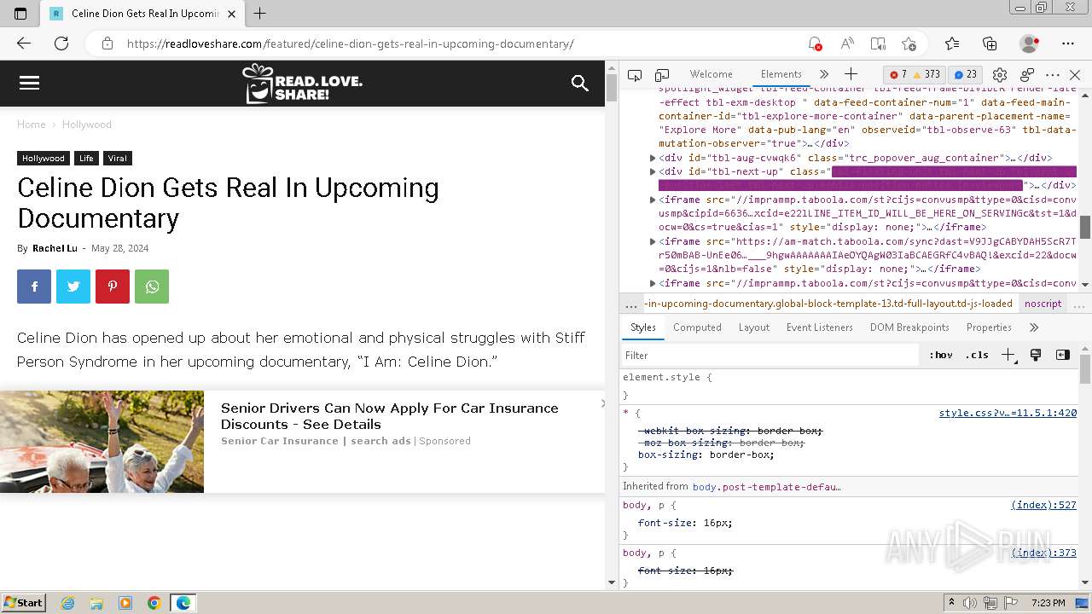Open the Home breadcrumb link

(x=32, y=125)
